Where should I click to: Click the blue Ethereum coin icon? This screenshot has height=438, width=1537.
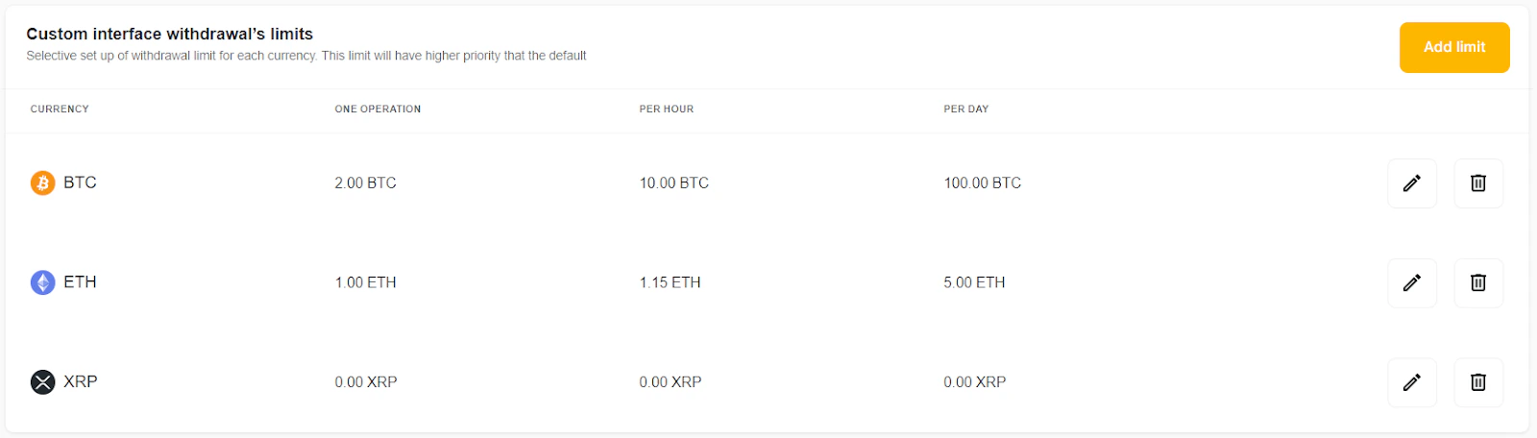click(x=42, y=282)
